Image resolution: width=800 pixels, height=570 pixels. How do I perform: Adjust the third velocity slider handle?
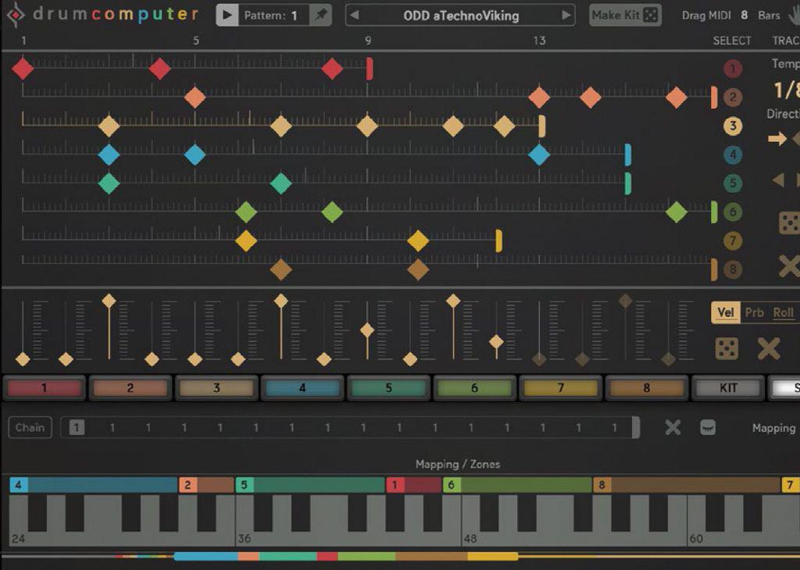point(109,301)
